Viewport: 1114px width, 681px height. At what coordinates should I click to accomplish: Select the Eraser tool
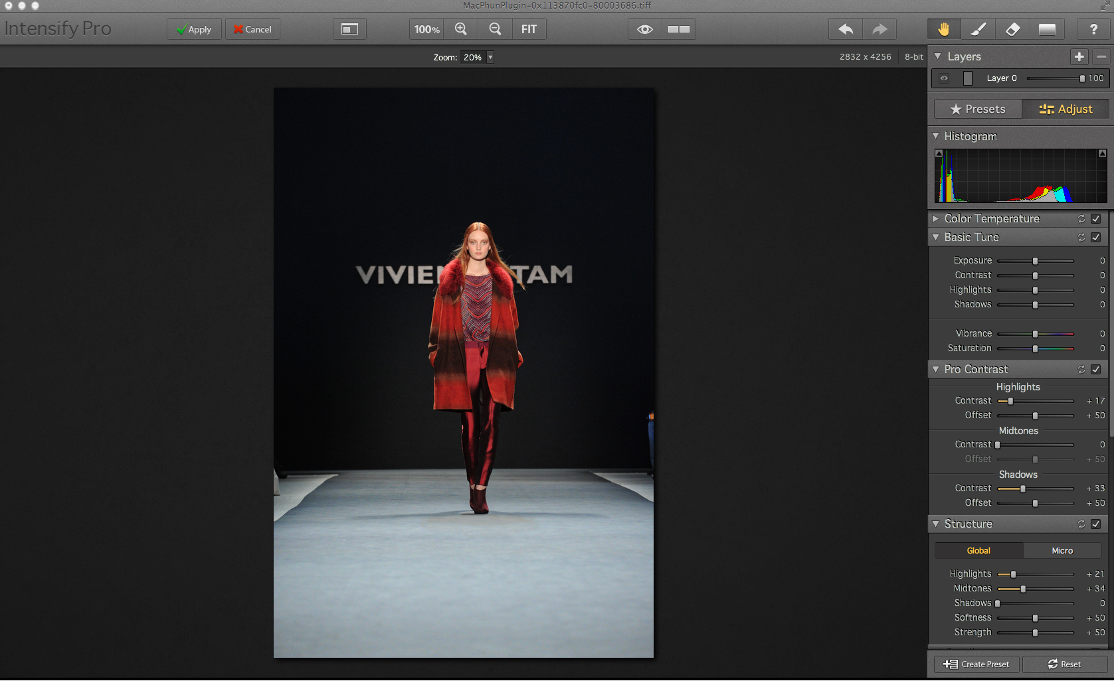[x=1012, y=29]
